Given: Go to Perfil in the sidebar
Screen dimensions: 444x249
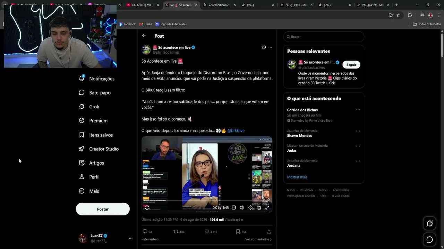Looking at the screenshot, I should (89, 177).
